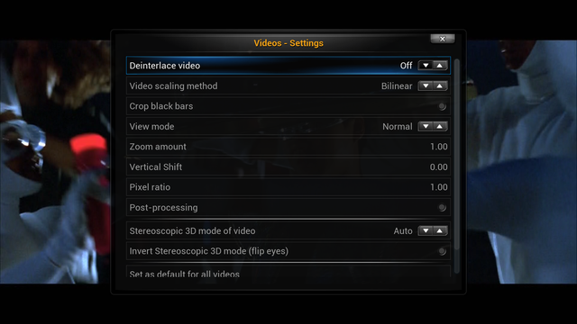
Task: Click the settings list scrollbar
Action: (x=457, y=166)
